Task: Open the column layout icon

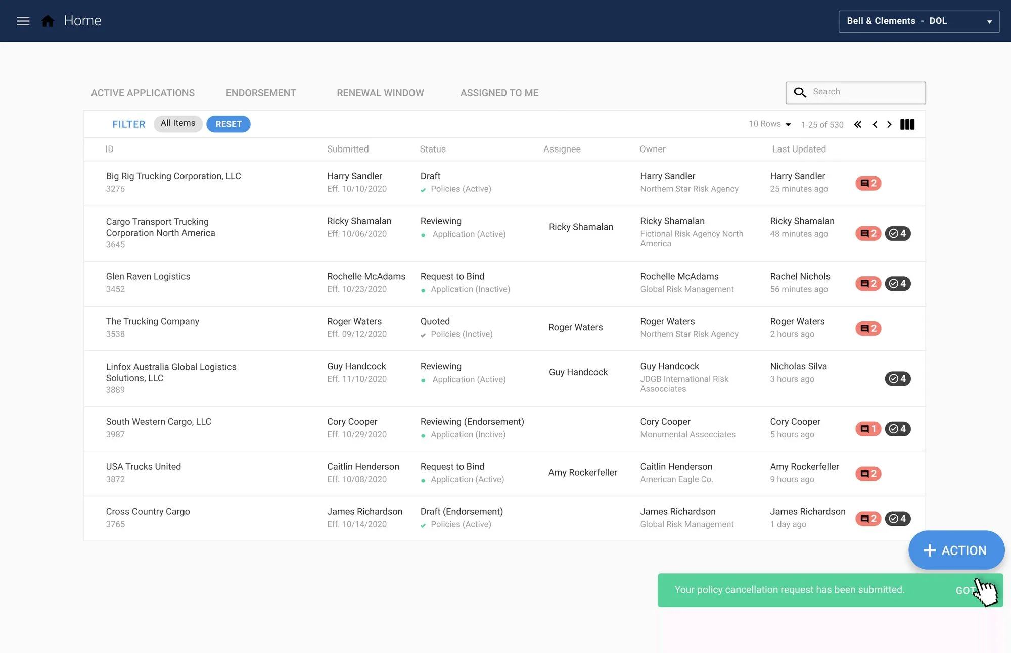Action: 907,124
